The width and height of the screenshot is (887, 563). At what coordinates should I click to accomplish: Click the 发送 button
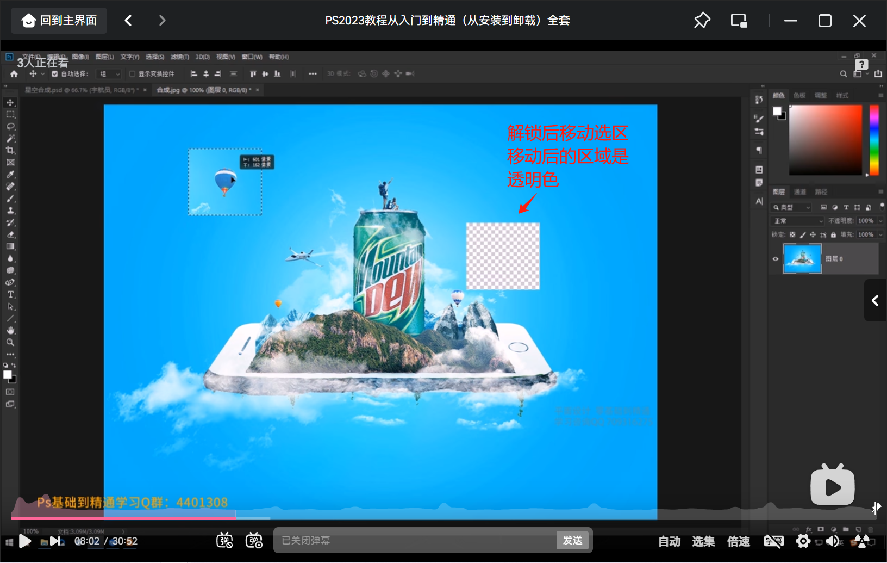(x=573, y=540)
